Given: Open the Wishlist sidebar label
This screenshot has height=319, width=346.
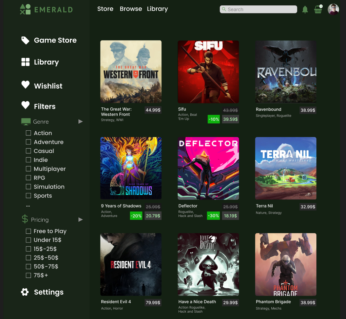Looking at the screenshot, I should click(48, 86).
